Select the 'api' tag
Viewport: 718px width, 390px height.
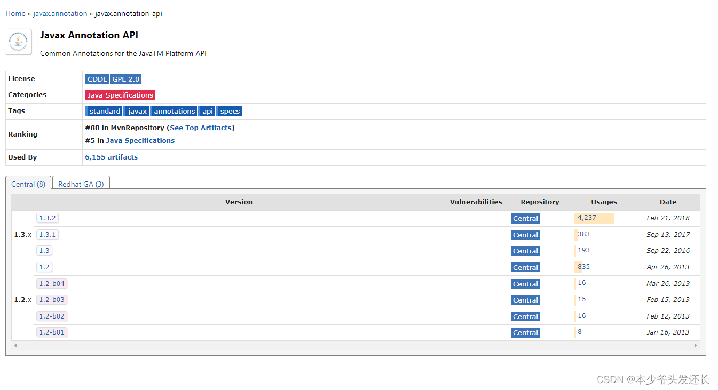tap(207, 111)
